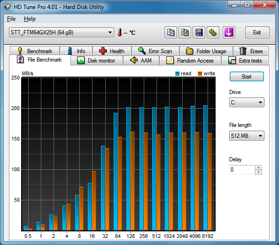Decrease the Delay value with down arrow
This screenshot has height=245, width=279.
tap(258, 172)
